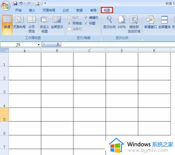Expand the Name Box dropdown arrow

click(38, 45)
